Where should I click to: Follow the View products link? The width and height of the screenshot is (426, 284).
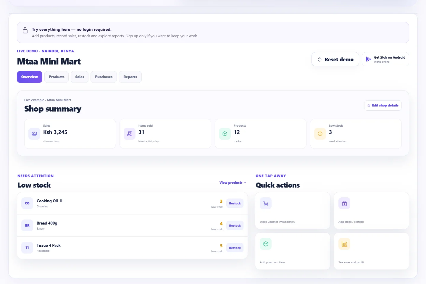[x=233, y=183]
